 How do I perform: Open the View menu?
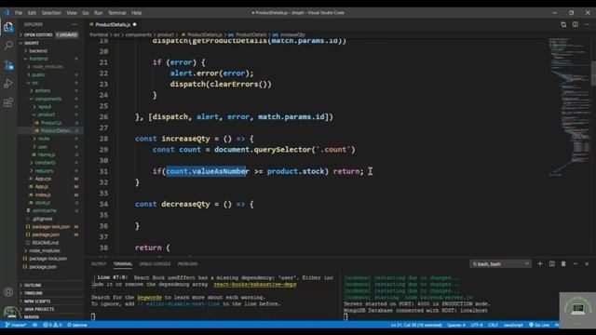[x=72, y=12]
